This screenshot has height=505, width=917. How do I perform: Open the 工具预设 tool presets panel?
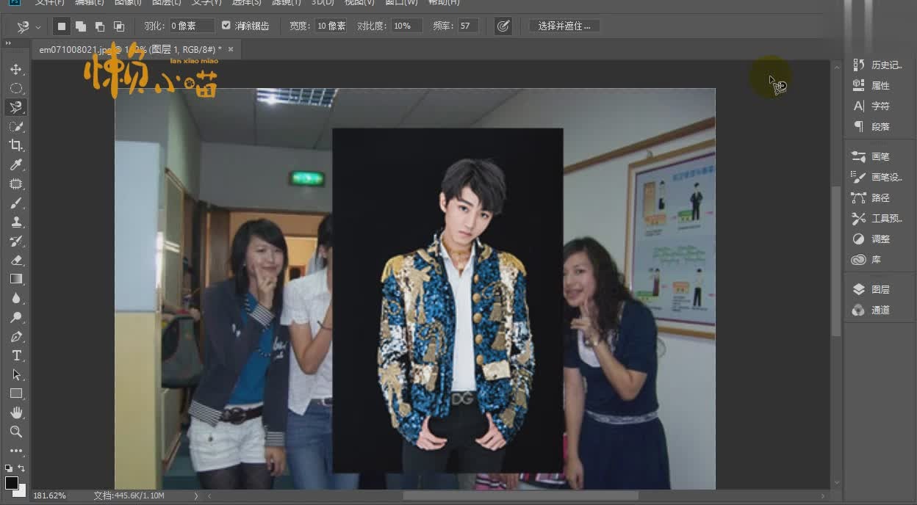877,218
